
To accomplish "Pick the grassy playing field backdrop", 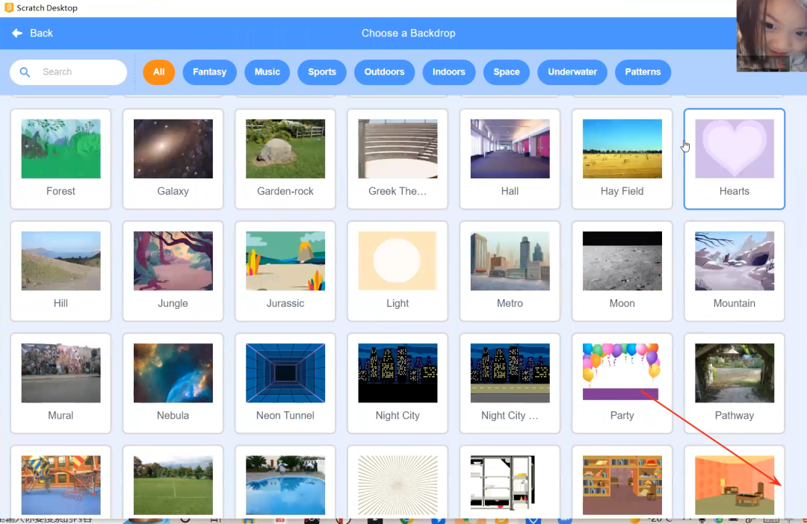I will [x=173, y=484].
